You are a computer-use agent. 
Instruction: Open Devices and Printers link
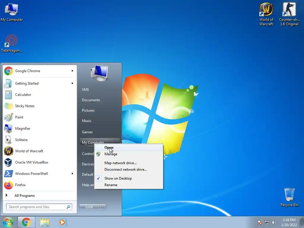(x=88, y=164)
